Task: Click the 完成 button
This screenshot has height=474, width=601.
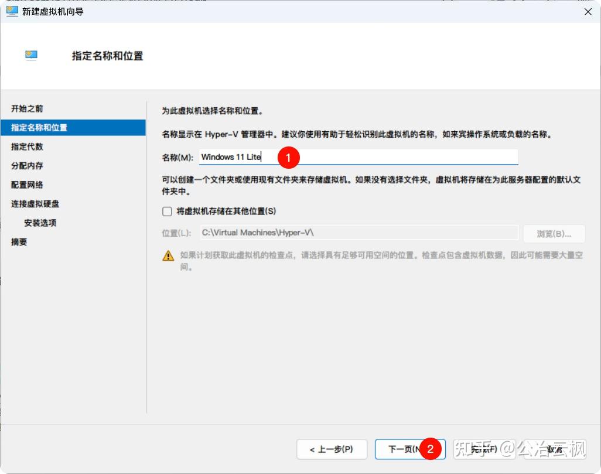Action: pos(484,449)
